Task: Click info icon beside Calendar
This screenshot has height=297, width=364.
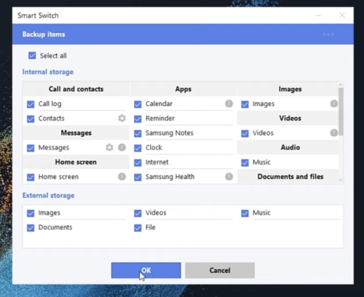Action: coord(229,104)
